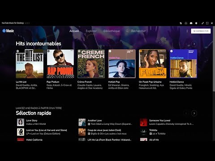Click the home icon in title bar
215x161 pixels.
pyautogui.click(x=186, y=23)
